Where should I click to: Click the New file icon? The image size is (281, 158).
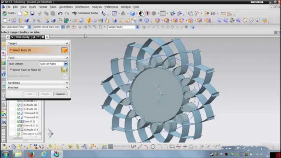coord(20,13)
